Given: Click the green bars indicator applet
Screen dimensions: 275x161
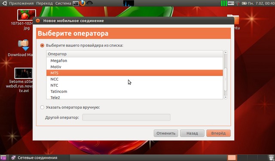Looking at the screenshot, I should click(224, 3).
